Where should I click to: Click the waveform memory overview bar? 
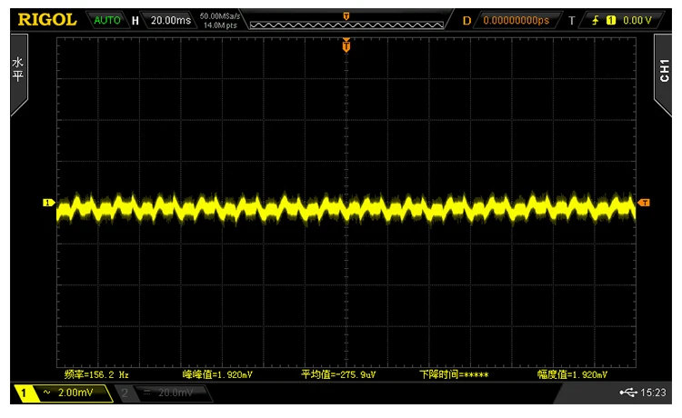[x=346, y=25]
